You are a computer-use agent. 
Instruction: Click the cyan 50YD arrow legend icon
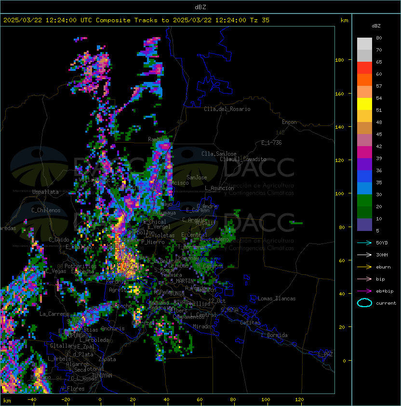364,243
